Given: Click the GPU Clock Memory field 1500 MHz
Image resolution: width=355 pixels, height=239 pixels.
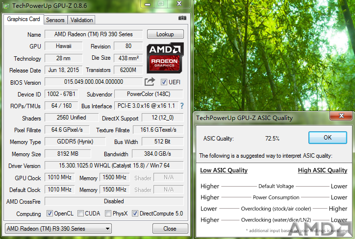Looking at the screenshot, I should click(115, 177).
